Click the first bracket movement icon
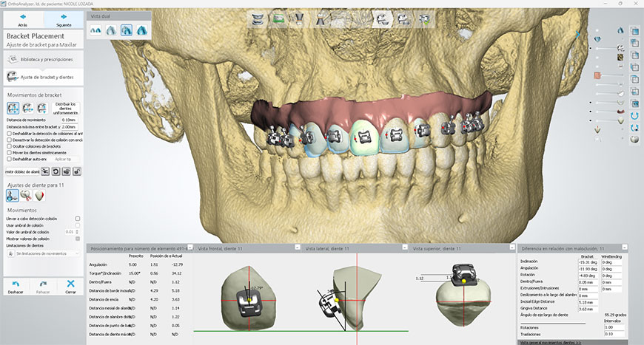 13,108
